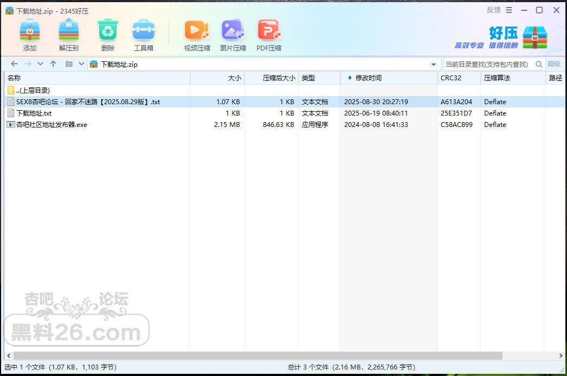Image resolution: width=567 pixels, height=376 pixels.
Task: Open the PDF Compress (PDF压缩) tool
Action: tap(269, 31)
